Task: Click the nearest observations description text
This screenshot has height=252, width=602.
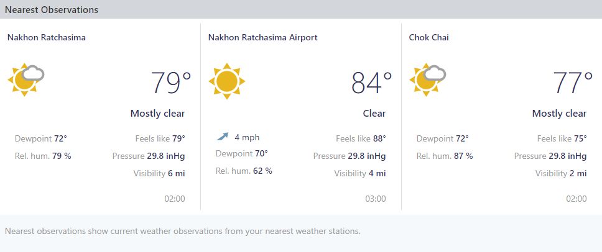Action: [x=183, y=232]
